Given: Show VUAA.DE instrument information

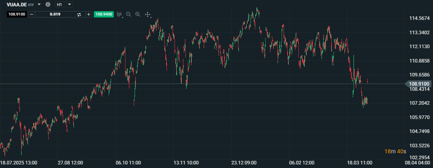Looking at the screenshot, I should 48,4.
